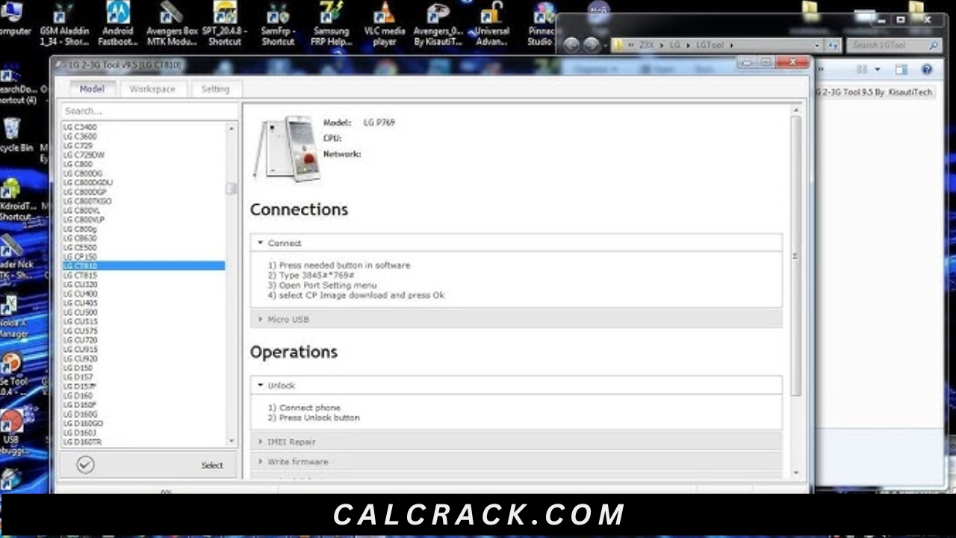Switch to the Model tab
This screenshot has height=538, width=956.
click(92, 89)
